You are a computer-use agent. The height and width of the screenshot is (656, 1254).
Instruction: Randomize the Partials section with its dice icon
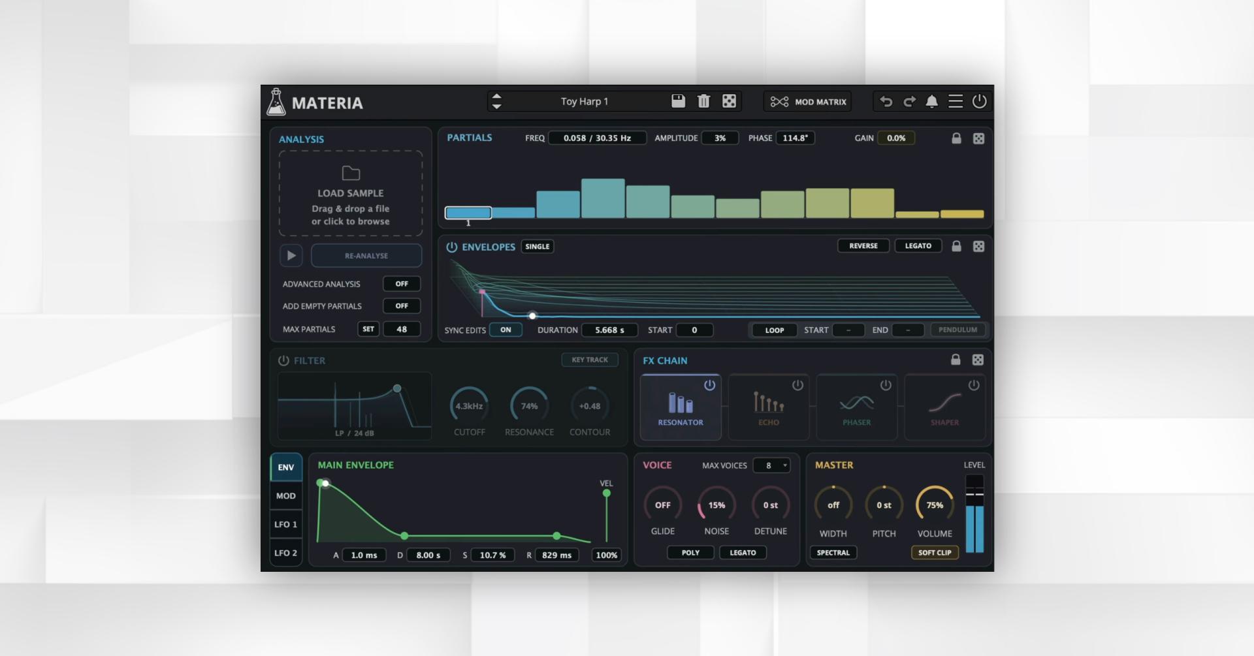pos(978,138)
